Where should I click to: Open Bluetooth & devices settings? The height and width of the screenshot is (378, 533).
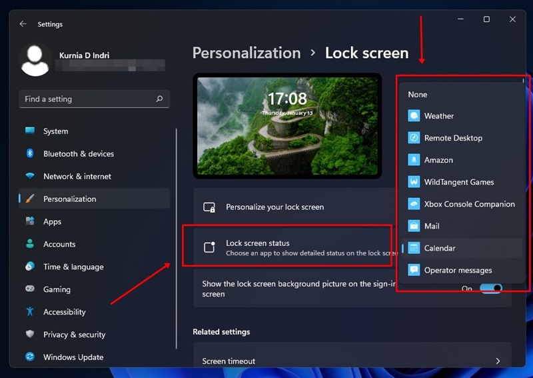[x=94, y=154]
